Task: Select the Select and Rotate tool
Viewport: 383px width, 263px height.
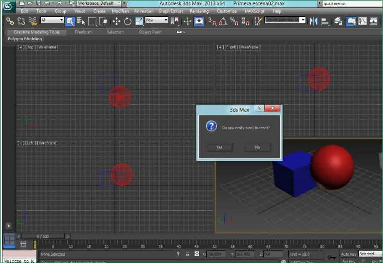Action: click(x=128, y=21)
